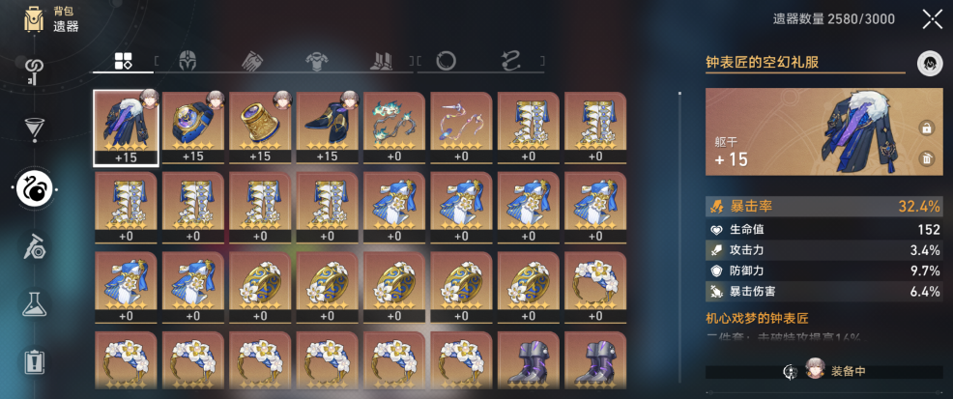Image resolution: width=953 pixels, height=399 pixels.
Task: Filter by link rope icon
Action: tap(510, 61)
